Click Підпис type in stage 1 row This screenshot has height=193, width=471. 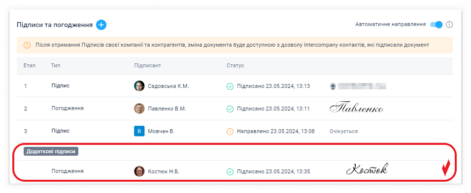[60, 85]
